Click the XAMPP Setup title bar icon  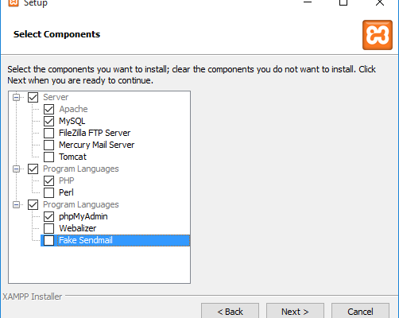pyautogui.click(x=14, y=2)
